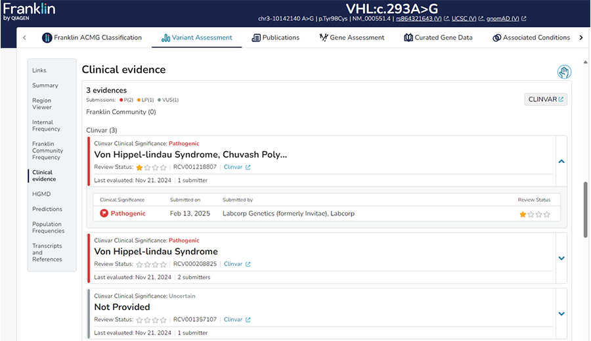Click the Franklin ACMG Classification tab icon

(47, 37)
